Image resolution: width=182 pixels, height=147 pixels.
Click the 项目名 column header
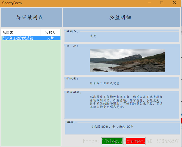pos(21,33)
